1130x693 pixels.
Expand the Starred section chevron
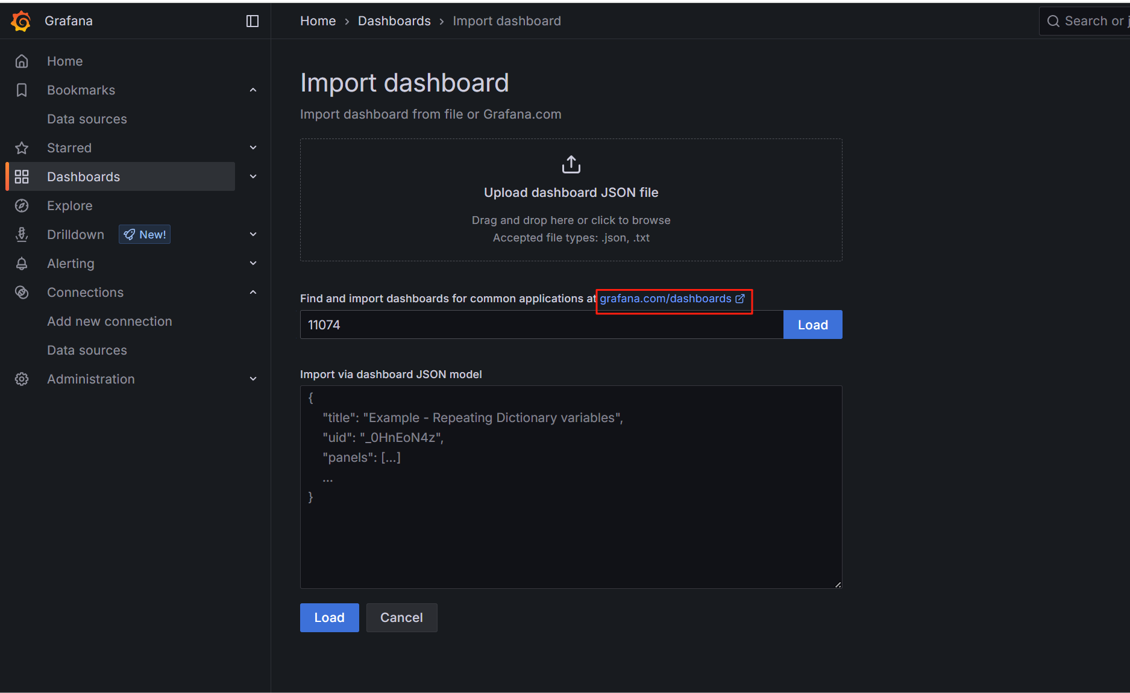point(253,148)
